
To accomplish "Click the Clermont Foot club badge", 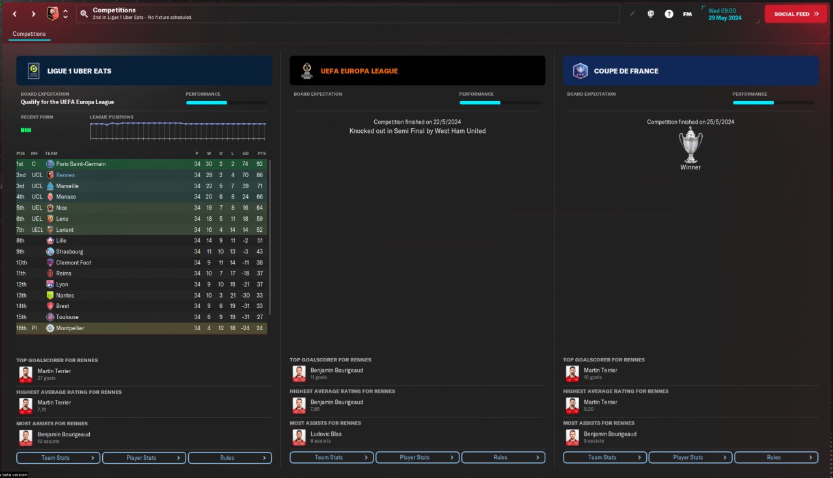I will [50, 262].
